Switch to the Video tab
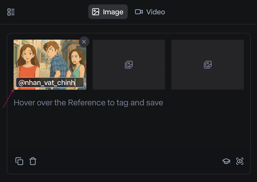The image size is (257, 182). (150, 12)
